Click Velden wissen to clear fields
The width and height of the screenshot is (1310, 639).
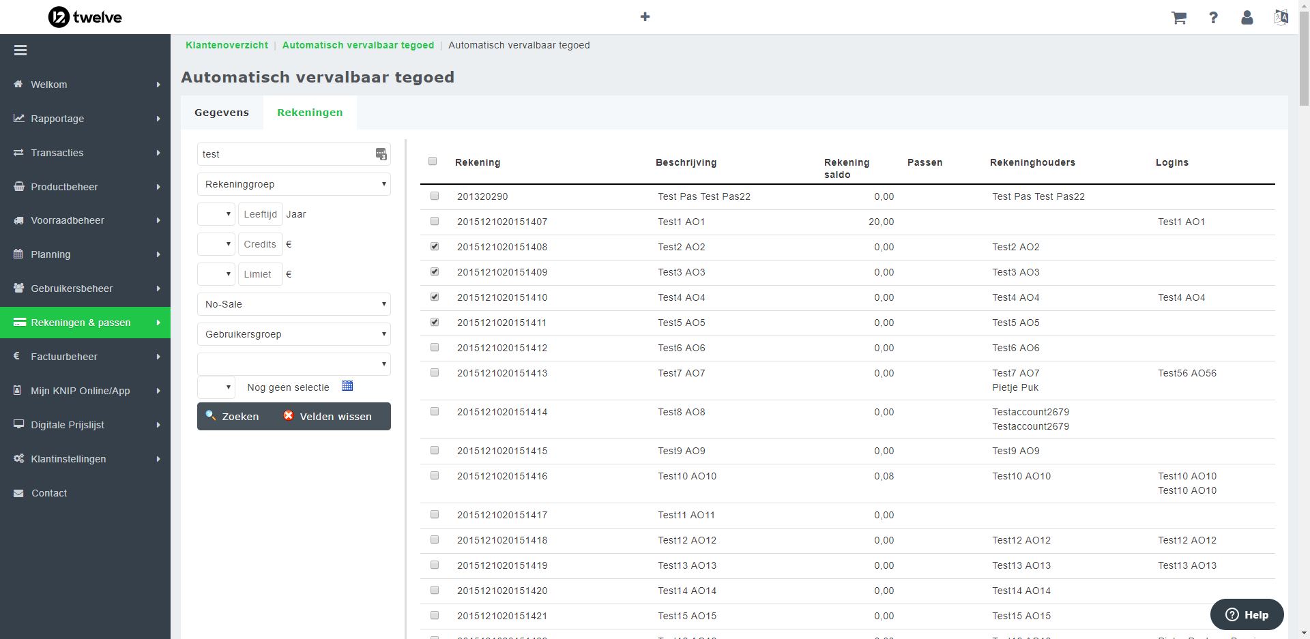coord(327,417)
